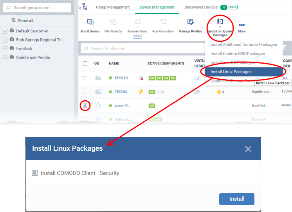The width and height of the screenshot is (292, 212).
Task: Open Install or Update Packages menu
Action: 220,28
